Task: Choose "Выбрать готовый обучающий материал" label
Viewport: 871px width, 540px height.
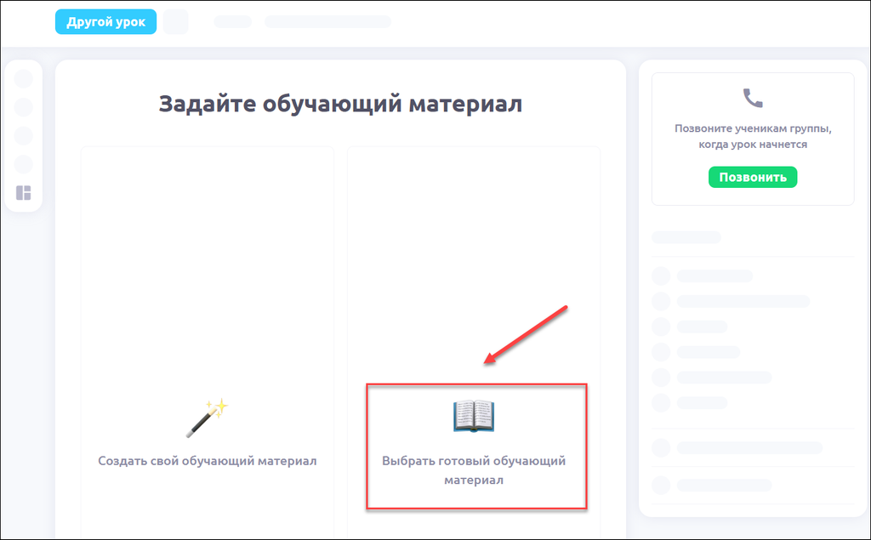Action: click(x=474, y=470)
